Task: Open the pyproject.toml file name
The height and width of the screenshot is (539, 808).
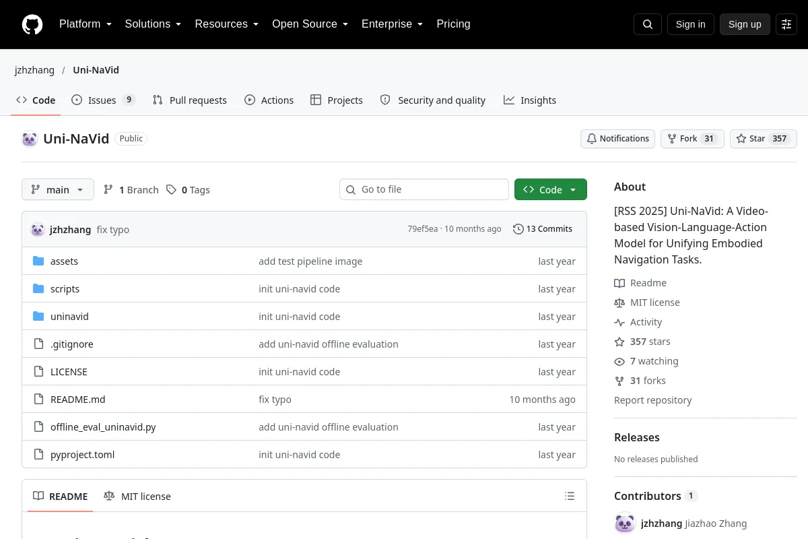Action: [83, 455]
